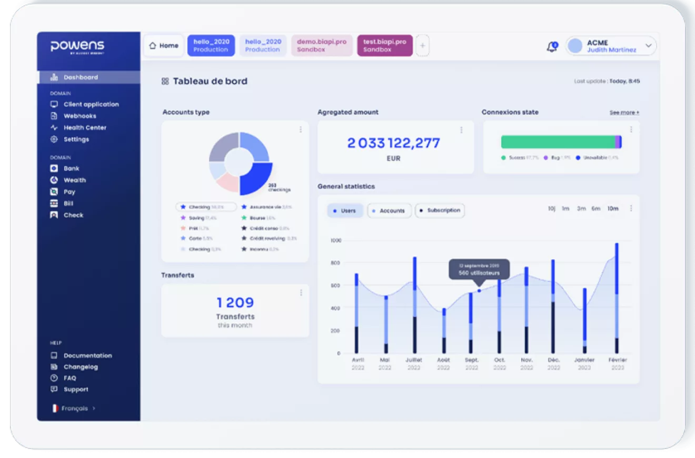Click the French flag icon
Viewport: 695px width, 458px height.
pos(55,409)
